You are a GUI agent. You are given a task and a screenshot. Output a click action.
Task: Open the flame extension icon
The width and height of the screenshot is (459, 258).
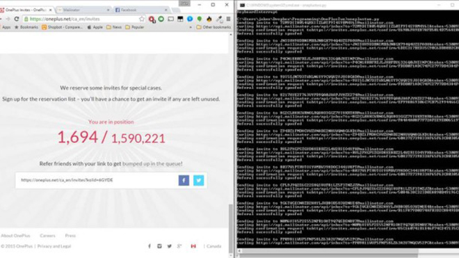(x=209, y=19)
